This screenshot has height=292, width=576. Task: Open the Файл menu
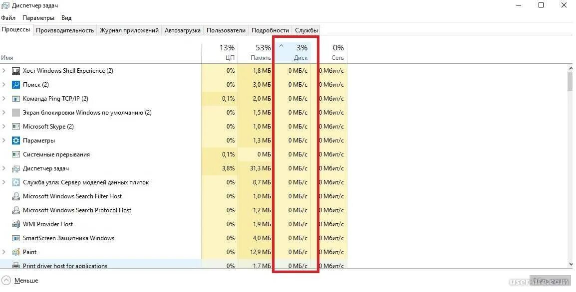coord(8,17)
